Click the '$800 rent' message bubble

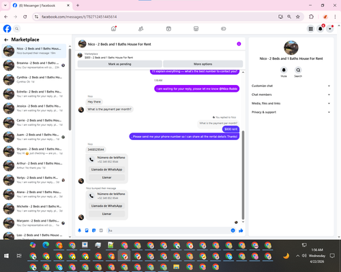pos(231,129)
